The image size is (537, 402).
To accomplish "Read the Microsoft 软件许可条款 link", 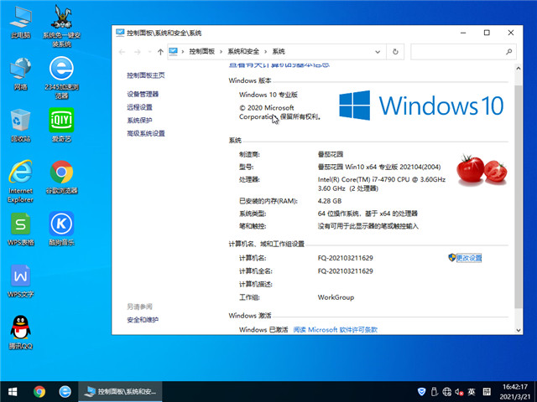I will click(x=336, y=329).
